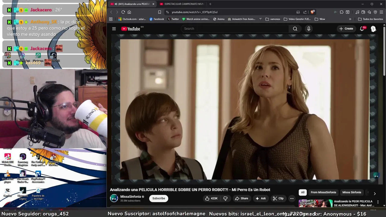The height and width of the screenshot is (217, 386).
Task: Open more actions ellipsis under video
Action: [292, 198]
